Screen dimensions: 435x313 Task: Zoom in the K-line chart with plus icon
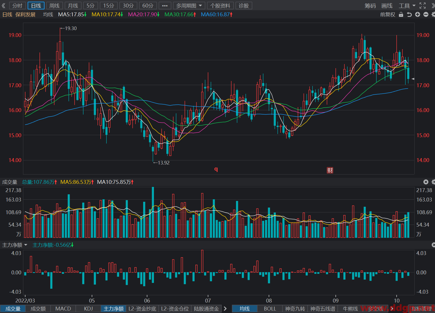(x=418, y=15)
